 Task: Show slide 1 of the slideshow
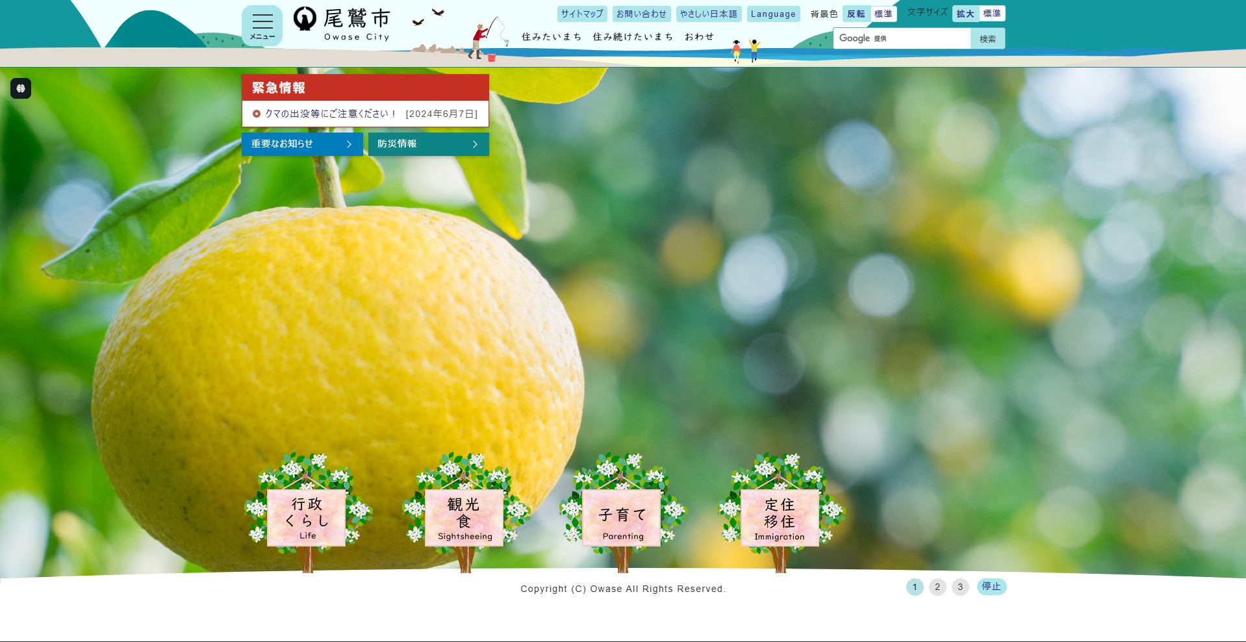coord(915,587)
